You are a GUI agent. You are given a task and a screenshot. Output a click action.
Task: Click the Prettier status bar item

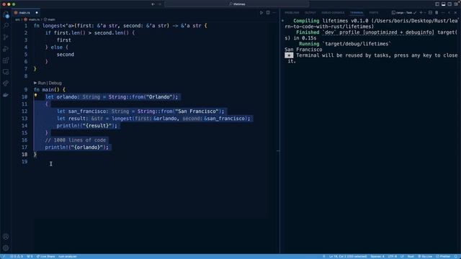(443, 256)
